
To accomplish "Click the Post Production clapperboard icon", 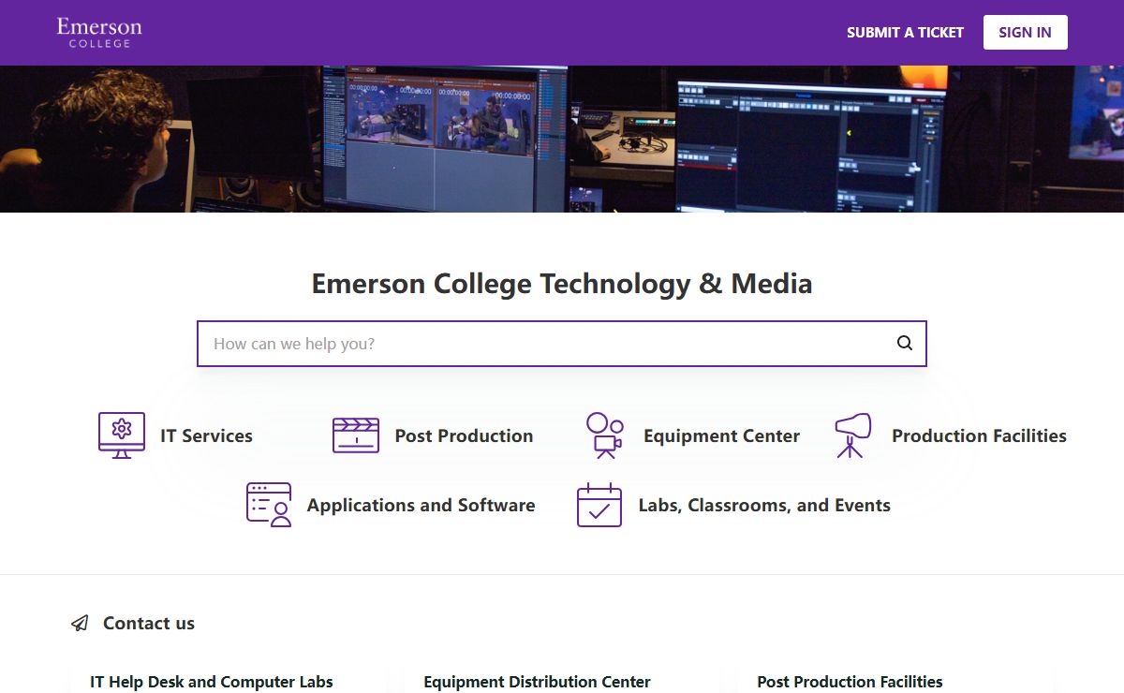I will [x=356, y=435].
